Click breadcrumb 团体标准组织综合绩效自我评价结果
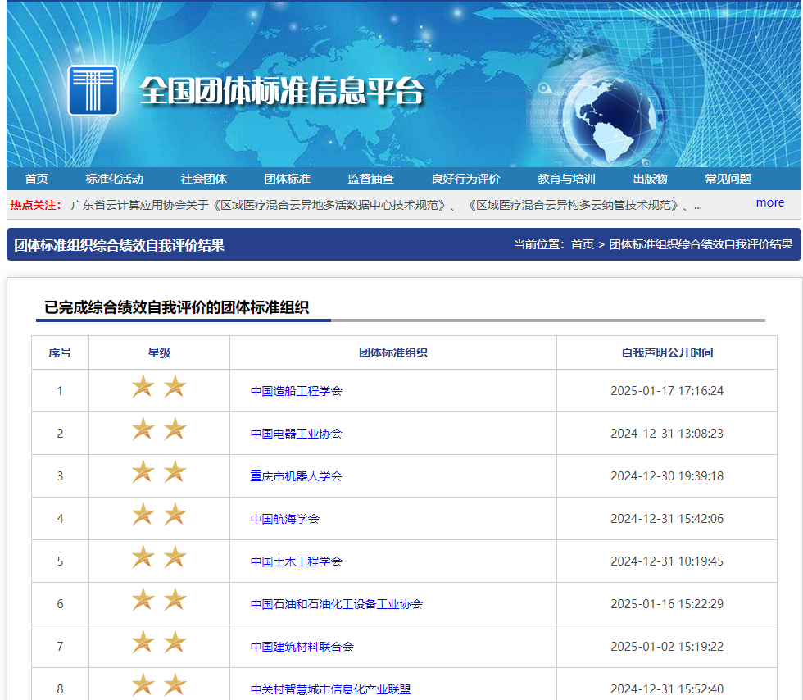 tap(701, 244)
